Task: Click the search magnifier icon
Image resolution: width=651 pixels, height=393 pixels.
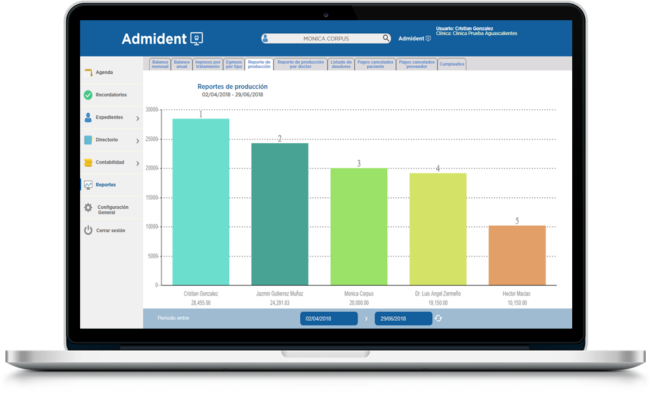Action: pos(386,38)
